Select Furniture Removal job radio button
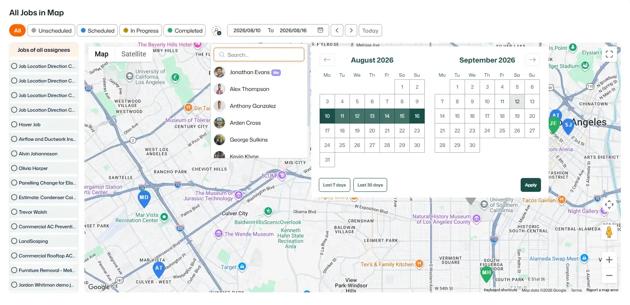This screenshot has width=630, height=305. (14, 270)
